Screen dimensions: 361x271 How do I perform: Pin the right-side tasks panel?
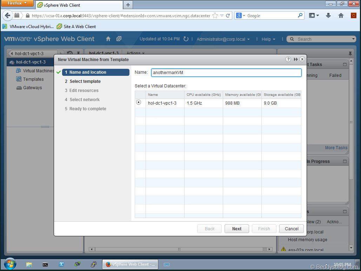(x=350, y=54)
